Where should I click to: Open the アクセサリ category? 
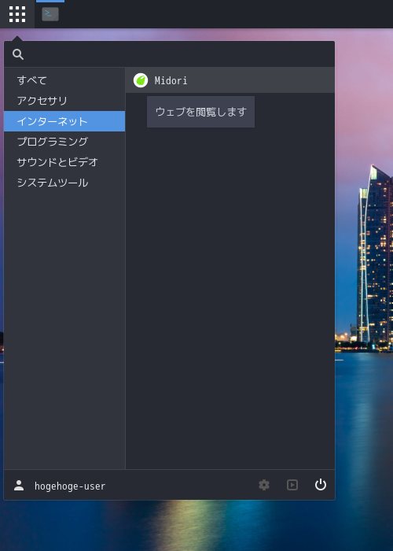(64, 101)
